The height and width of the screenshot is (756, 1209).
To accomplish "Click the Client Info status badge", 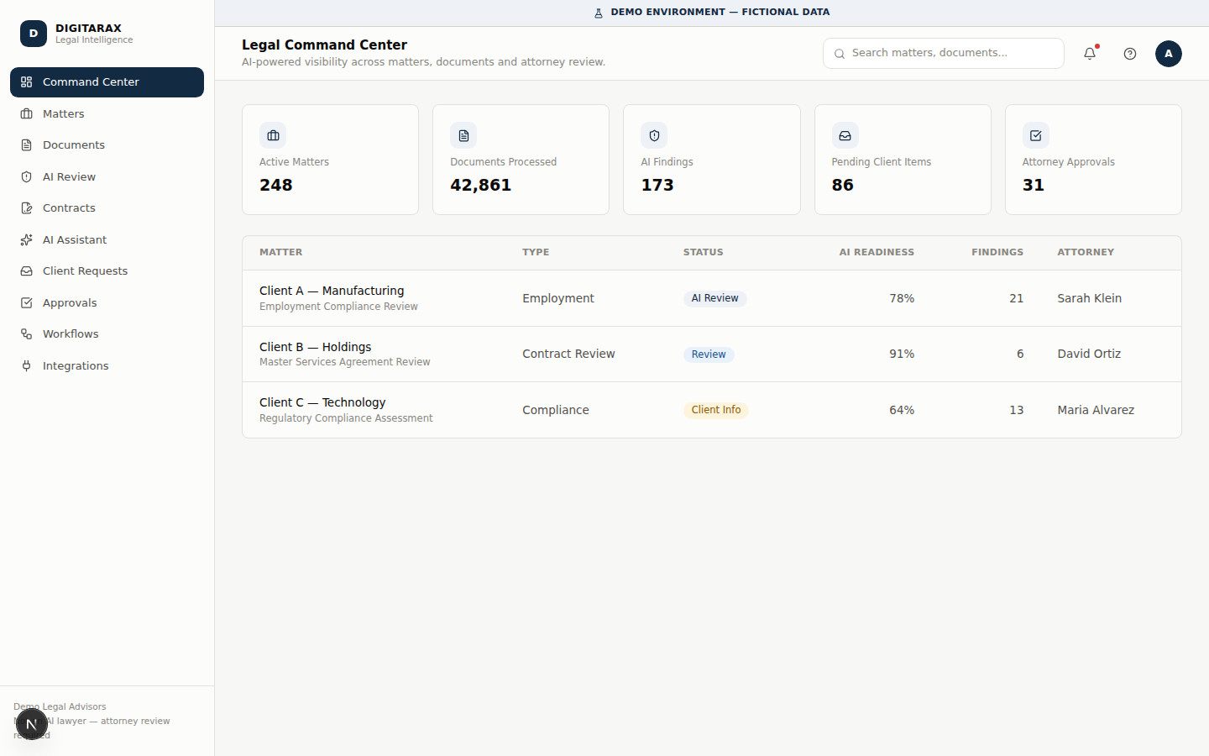I will 716,410.
